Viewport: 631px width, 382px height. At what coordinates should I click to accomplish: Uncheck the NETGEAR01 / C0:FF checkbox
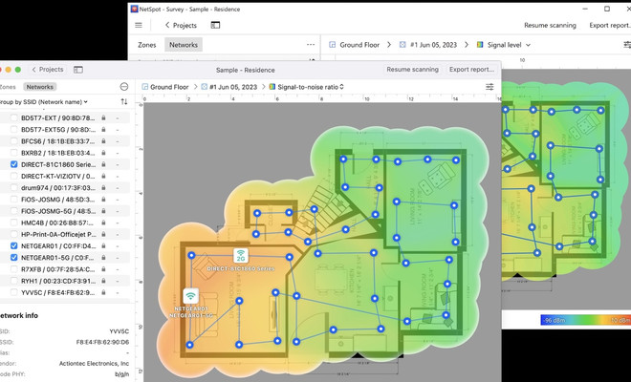14,245
